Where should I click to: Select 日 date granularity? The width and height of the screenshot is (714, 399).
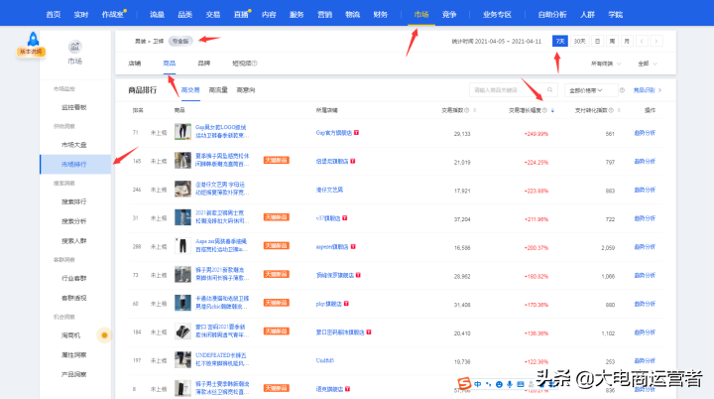tap(597, 41)
